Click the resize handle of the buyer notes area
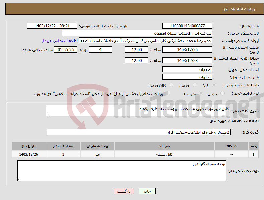 (19, 179)
